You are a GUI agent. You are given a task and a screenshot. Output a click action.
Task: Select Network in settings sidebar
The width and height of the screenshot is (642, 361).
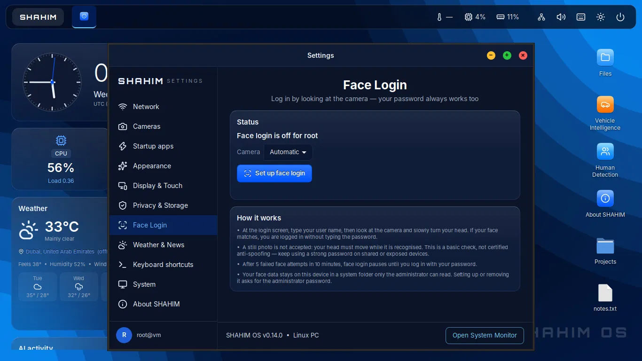click(x=164, y=107)
